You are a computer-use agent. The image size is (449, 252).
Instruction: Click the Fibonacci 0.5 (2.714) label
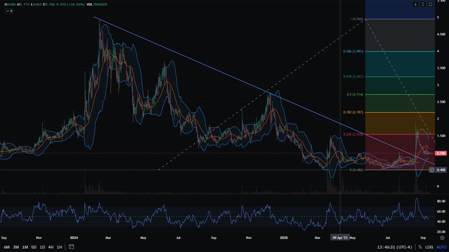[355, 94]
